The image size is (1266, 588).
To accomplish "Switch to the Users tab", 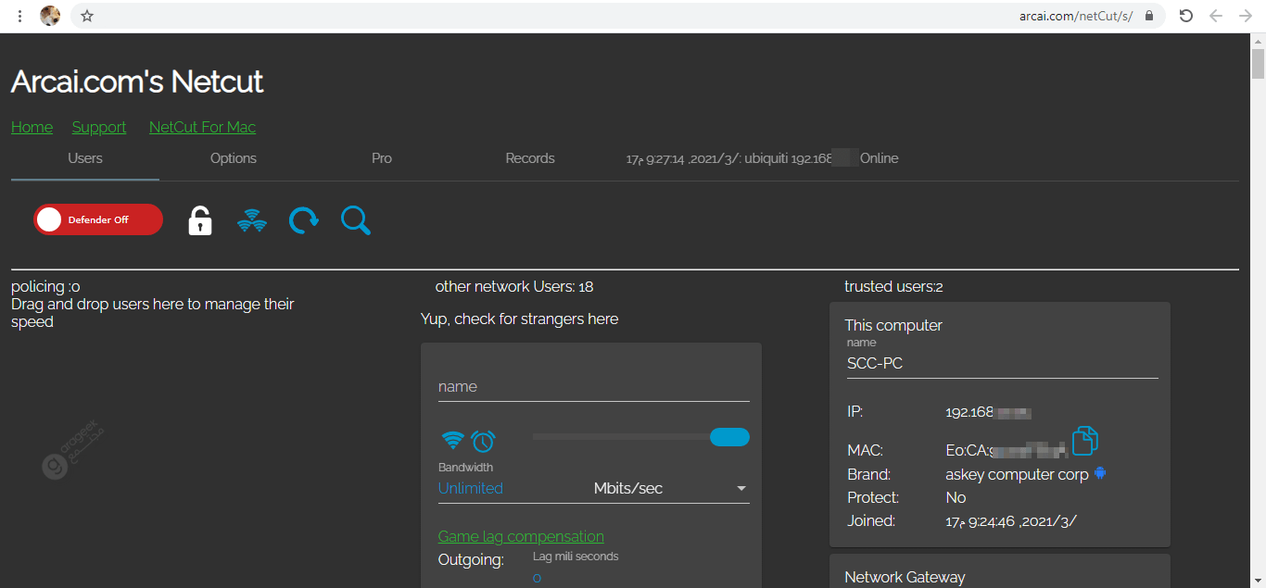I will 85,158.
